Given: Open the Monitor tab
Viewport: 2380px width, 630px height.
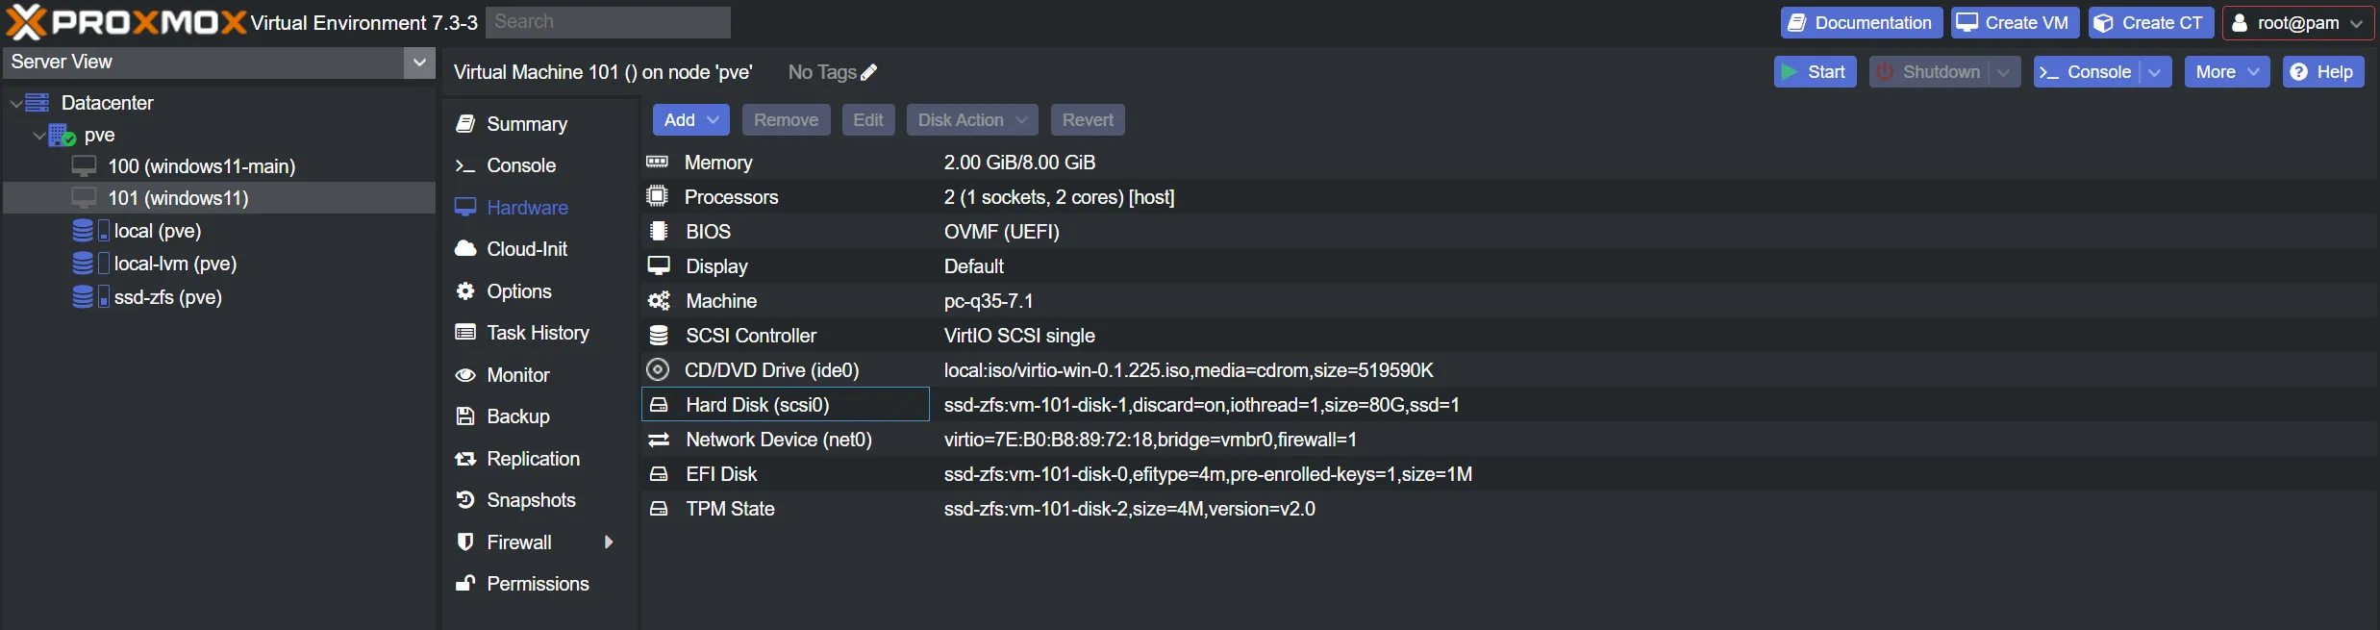Looking at the screenshot, I should click(x=540, y=375).
